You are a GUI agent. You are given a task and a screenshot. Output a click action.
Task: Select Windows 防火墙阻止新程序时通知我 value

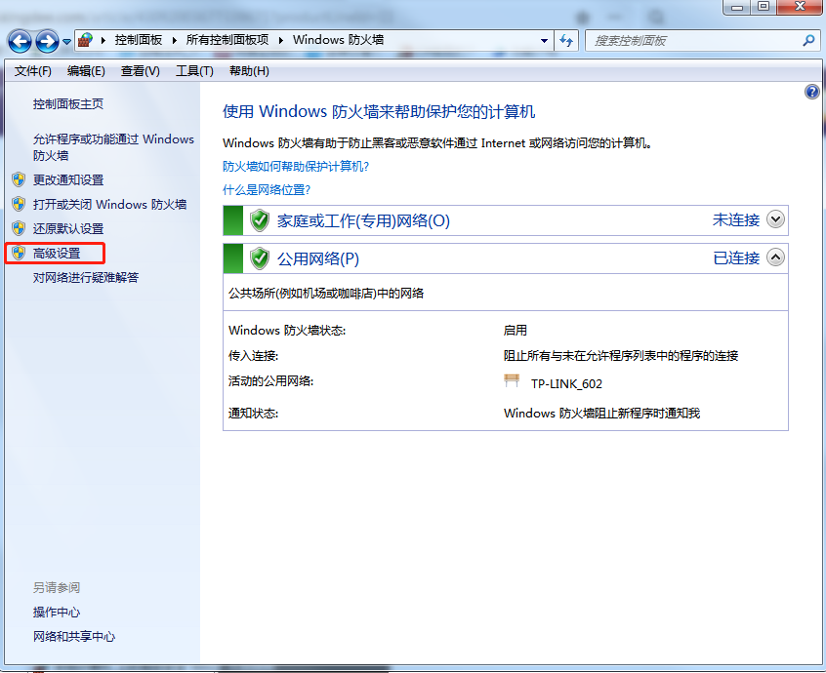(601, 413)
